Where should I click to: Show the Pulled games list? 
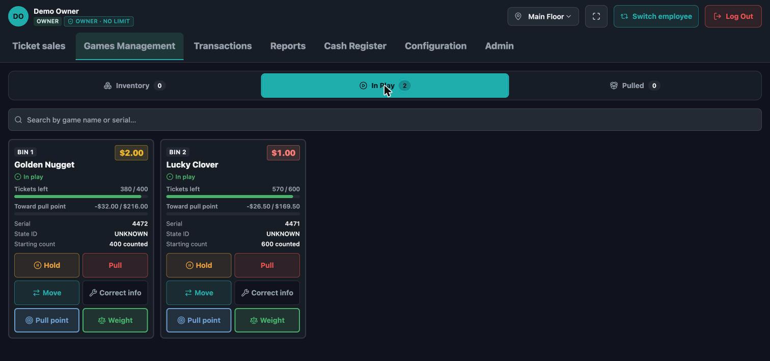635,86
